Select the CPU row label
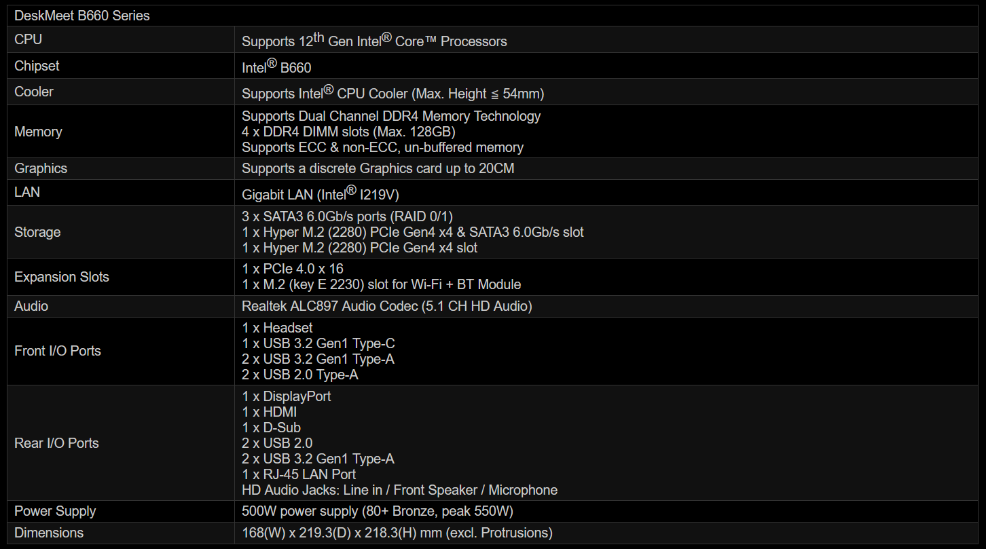 pos(28,39)
